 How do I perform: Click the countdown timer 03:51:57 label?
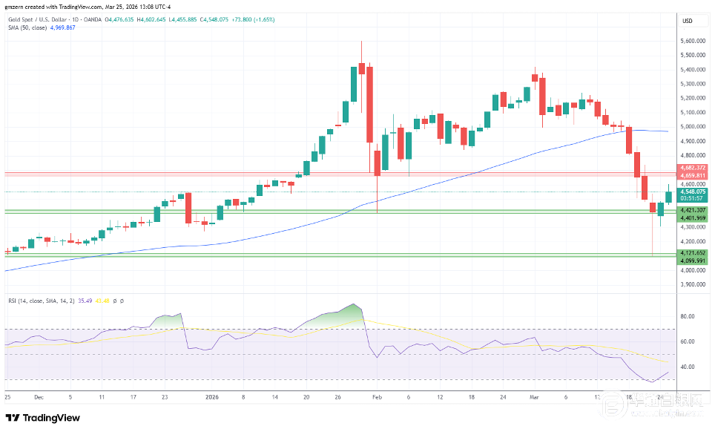(x=693, y=198)
